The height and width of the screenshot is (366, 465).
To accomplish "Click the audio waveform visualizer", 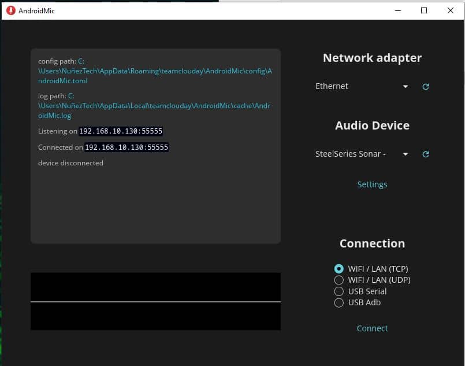I will (x=155, y=301).
